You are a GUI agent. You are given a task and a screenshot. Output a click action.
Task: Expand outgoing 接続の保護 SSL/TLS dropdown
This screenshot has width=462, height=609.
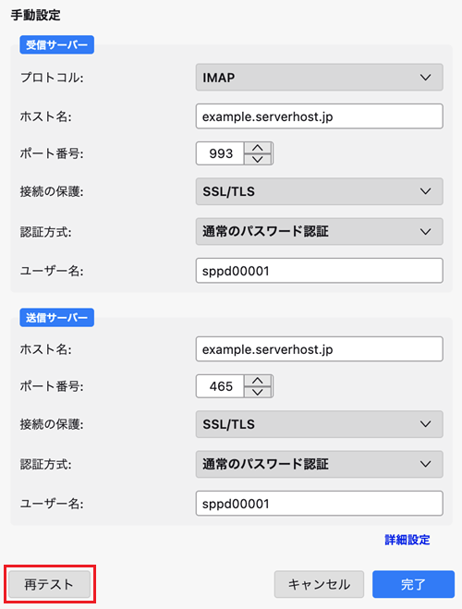tap(319, 424)
